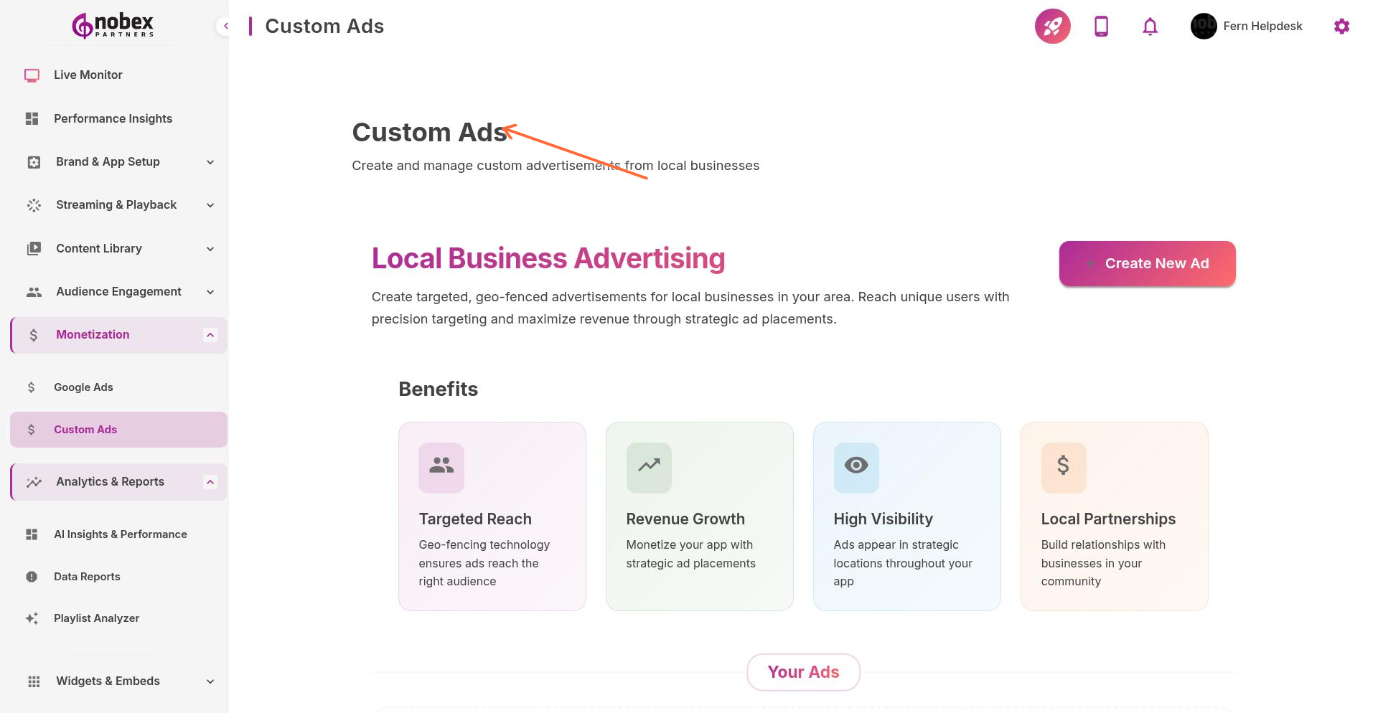
Task: Open mobile preview via the phone icon
Action: pos(1100,26)
